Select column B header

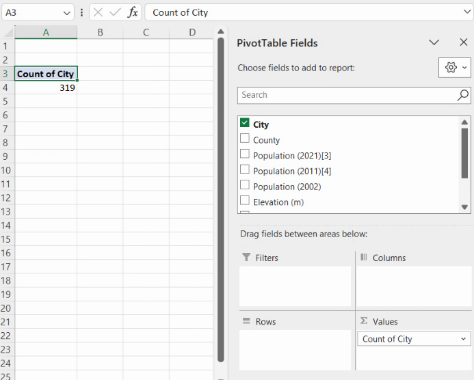pos(100,33)
